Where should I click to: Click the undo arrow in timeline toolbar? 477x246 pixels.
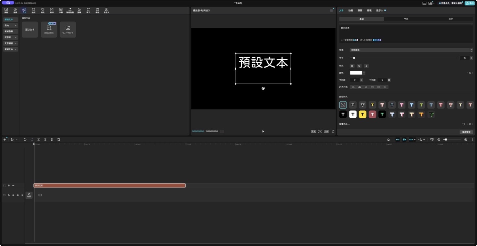pyautogui.click(x=25, y=139)
